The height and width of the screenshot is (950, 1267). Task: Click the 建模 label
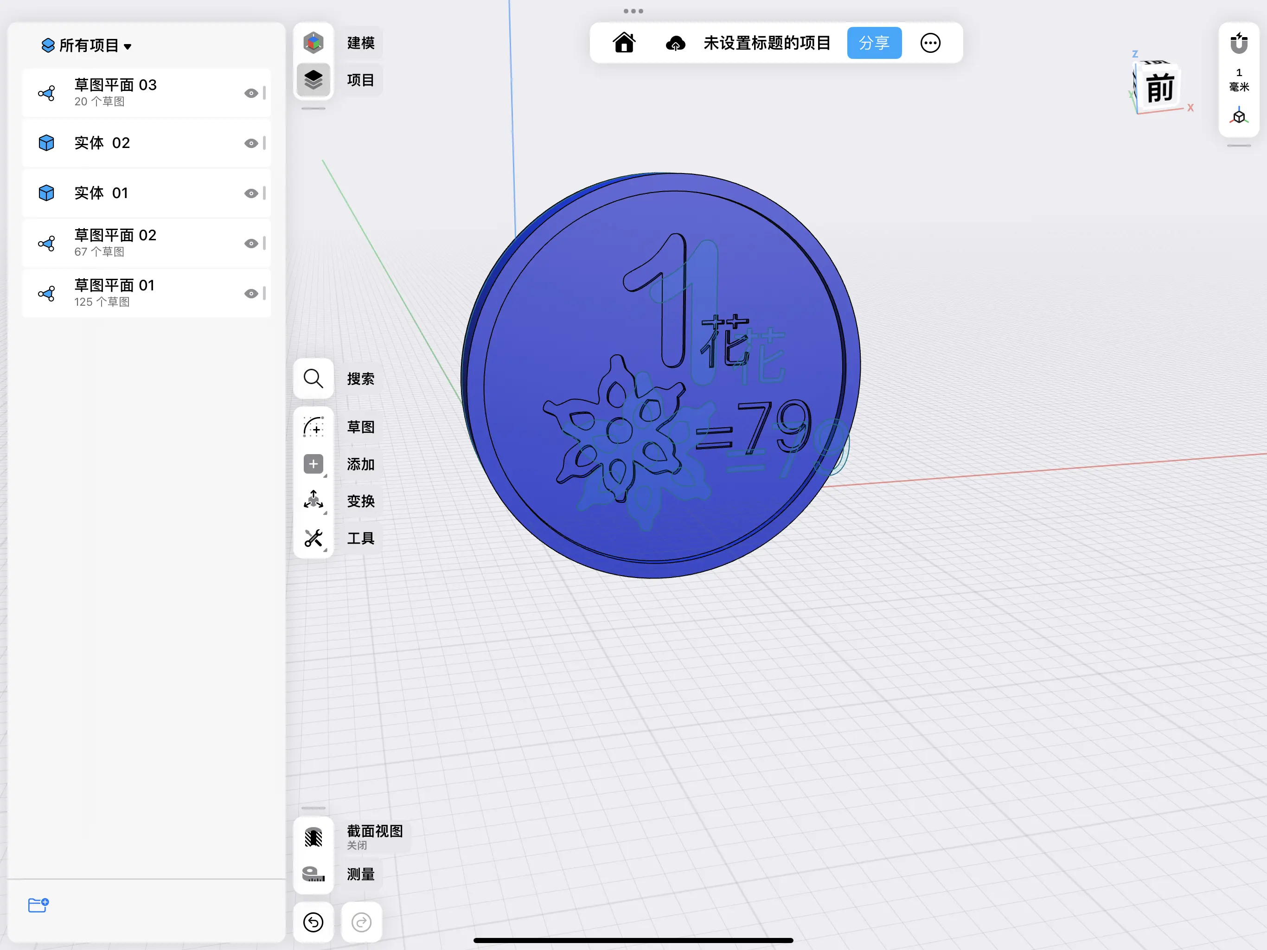[x=361, y=43]
